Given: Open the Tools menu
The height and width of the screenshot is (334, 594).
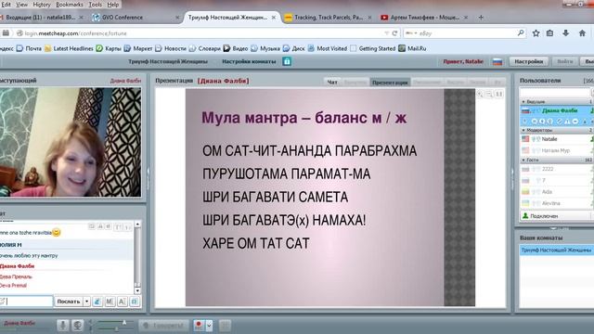Looking at the screenshot, I should (x=95, y=5).
